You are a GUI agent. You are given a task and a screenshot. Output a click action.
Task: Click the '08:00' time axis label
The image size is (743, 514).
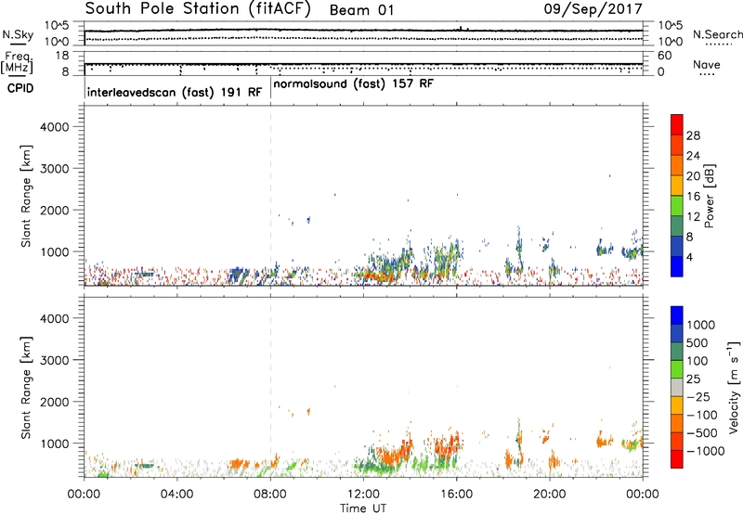[270, 495]
